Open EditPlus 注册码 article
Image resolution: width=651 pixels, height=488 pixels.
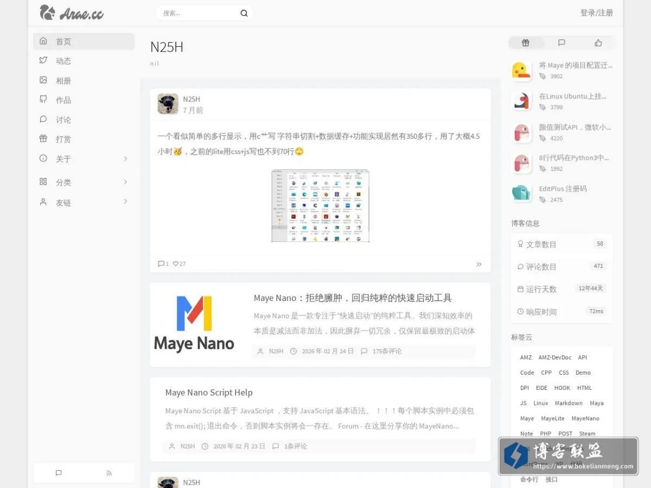[563, 189]
